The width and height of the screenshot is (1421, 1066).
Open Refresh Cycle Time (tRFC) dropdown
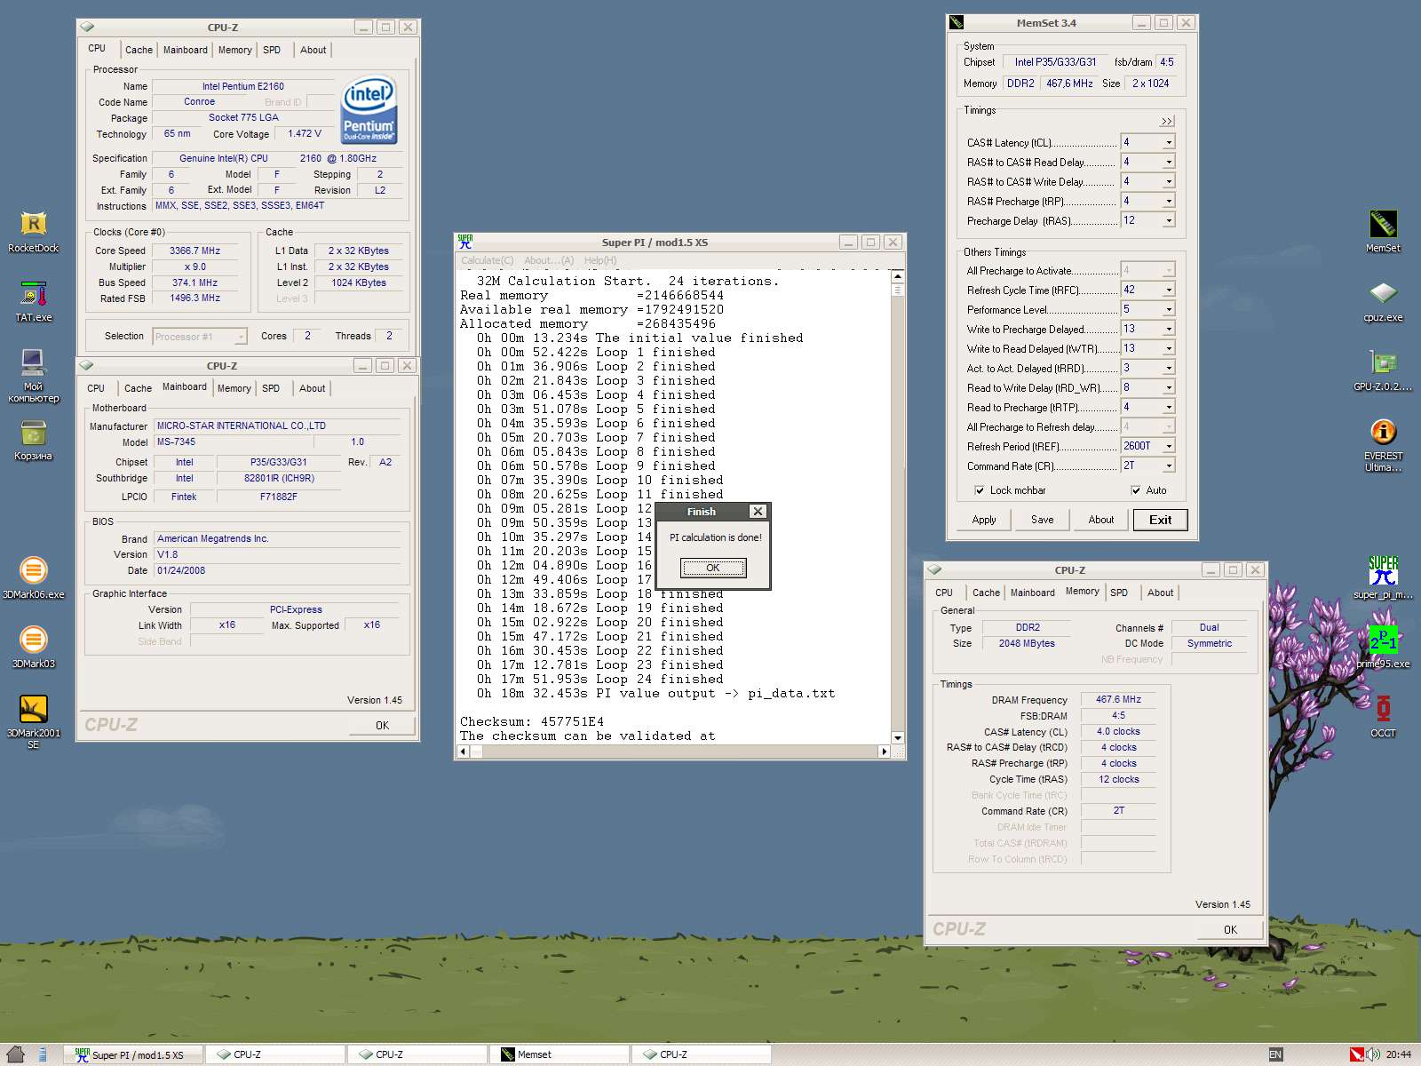point(1169,290)
